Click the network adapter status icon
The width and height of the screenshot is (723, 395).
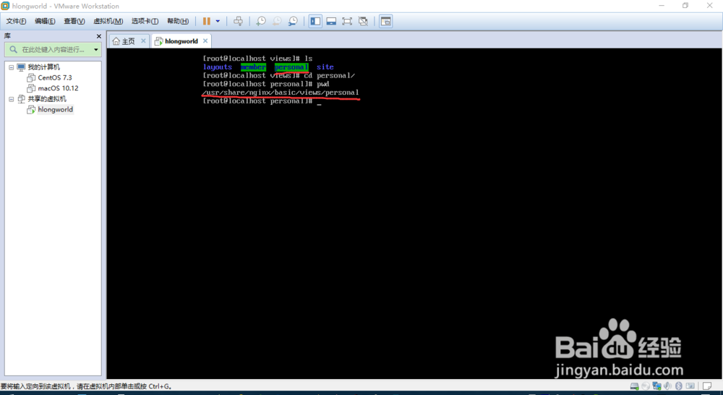(x=656, y=386)
